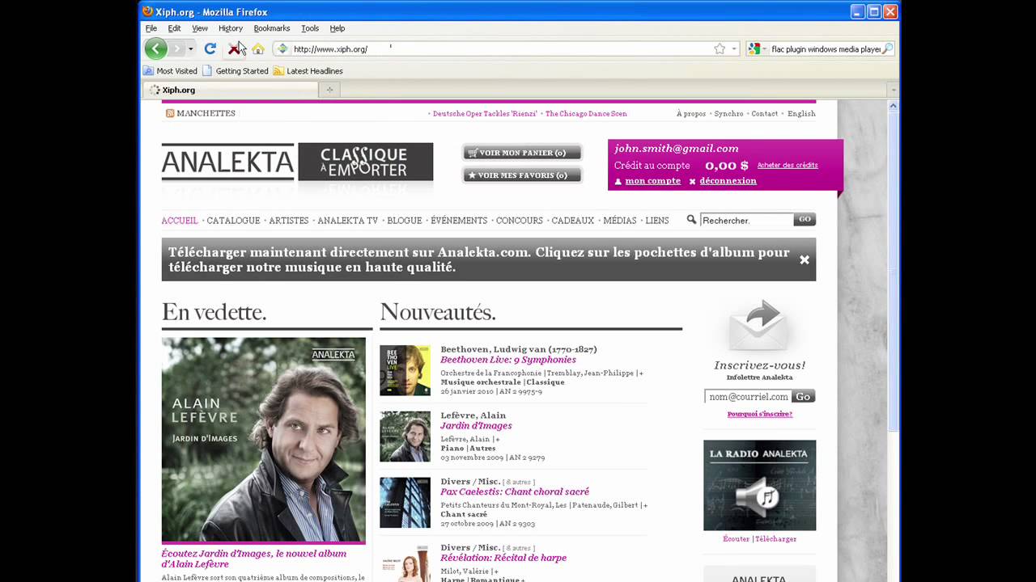The height and width of the screenshot is (582, 1036).
Task: Go to the Home page icon
Action: click(x=257, y=49)
